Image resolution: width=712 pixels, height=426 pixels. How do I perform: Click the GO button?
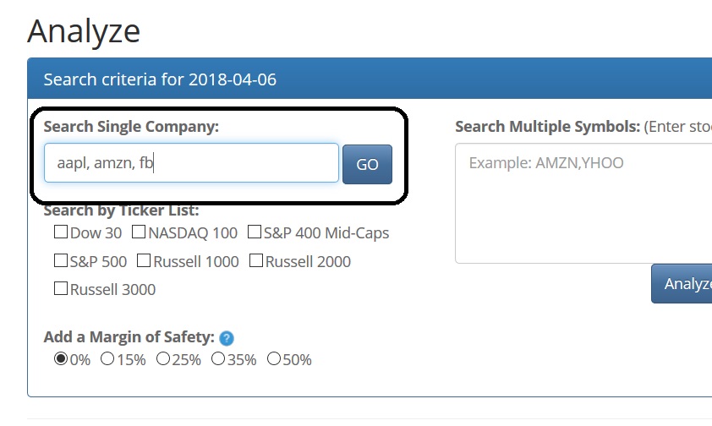pyautogui.click(x=367, y=164)
